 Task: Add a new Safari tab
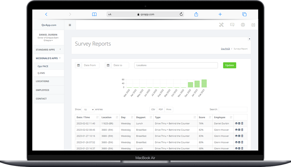(x=220, y=14)
